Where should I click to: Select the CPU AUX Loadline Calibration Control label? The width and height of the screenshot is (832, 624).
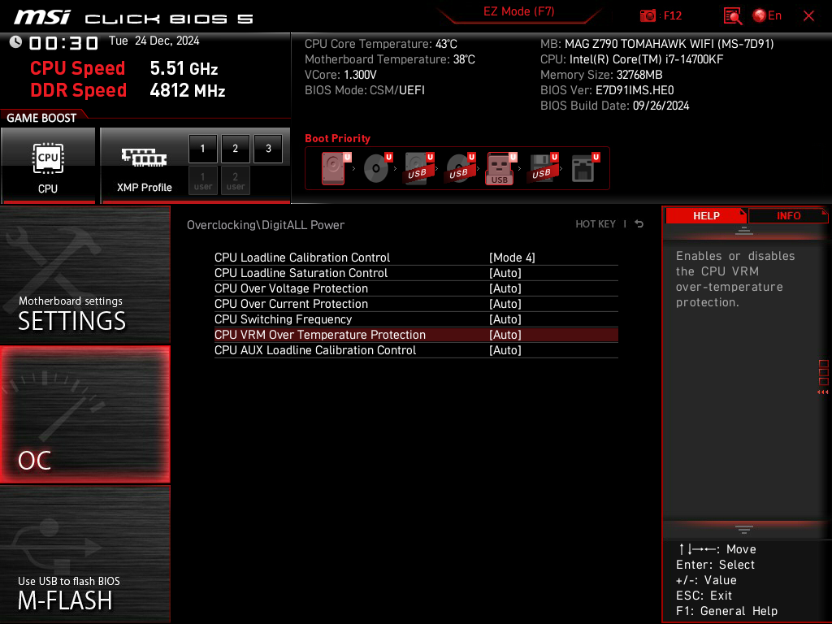315,349
